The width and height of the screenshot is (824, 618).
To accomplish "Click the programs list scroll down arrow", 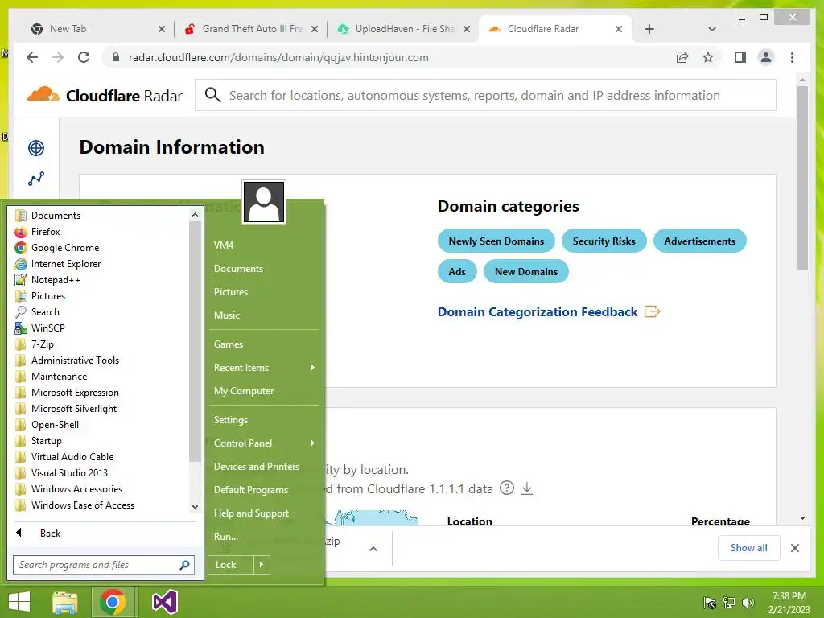I will (x=195, y=507).
